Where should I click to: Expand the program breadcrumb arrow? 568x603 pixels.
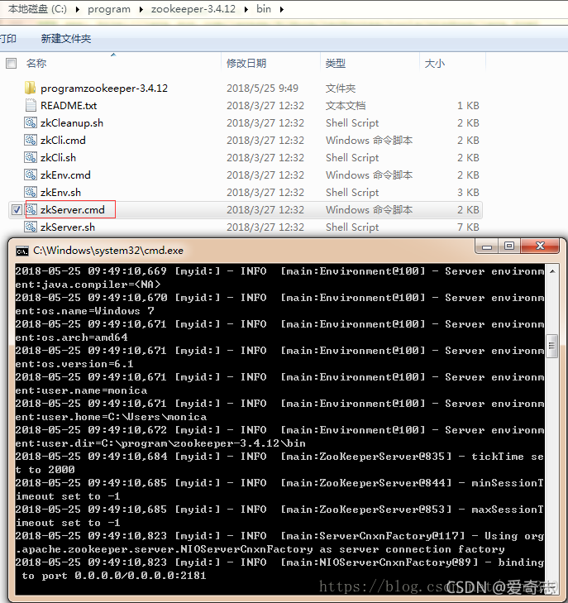tap(141, 9)
